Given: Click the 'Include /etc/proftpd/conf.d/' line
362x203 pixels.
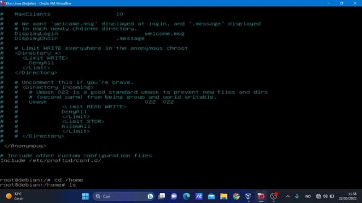Looking at the screenshot, I should [x=51, y=161].
